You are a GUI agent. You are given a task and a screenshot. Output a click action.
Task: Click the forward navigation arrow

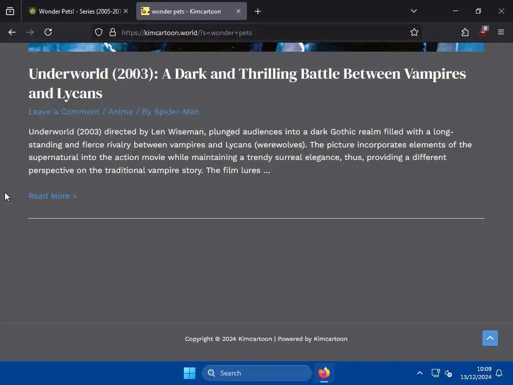[30, 32]
